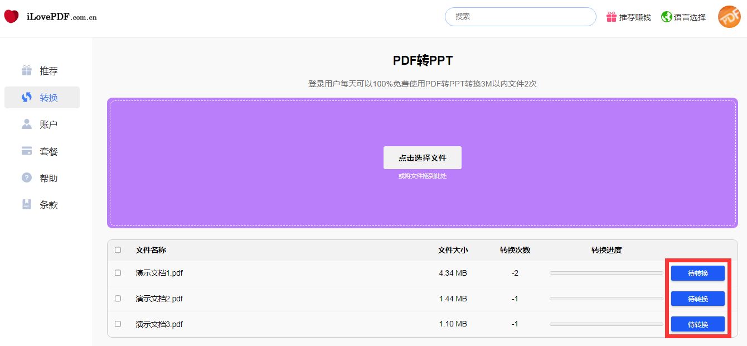Image resolution: width=747 pixels, height=346 pixels.
Task: Click the progress bar of 演示文档2.pdf
Action: (x=606, y=299)
